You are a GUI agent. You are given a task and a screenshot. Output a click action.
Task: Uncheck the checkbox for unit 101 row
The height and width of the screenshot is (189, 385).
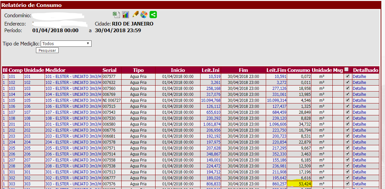click(348, 76)
